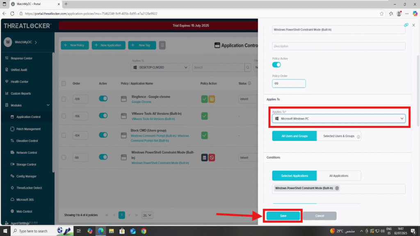Click the New Application button
The width and height of the screenshot is (420, 236).
tap(108, 45)
